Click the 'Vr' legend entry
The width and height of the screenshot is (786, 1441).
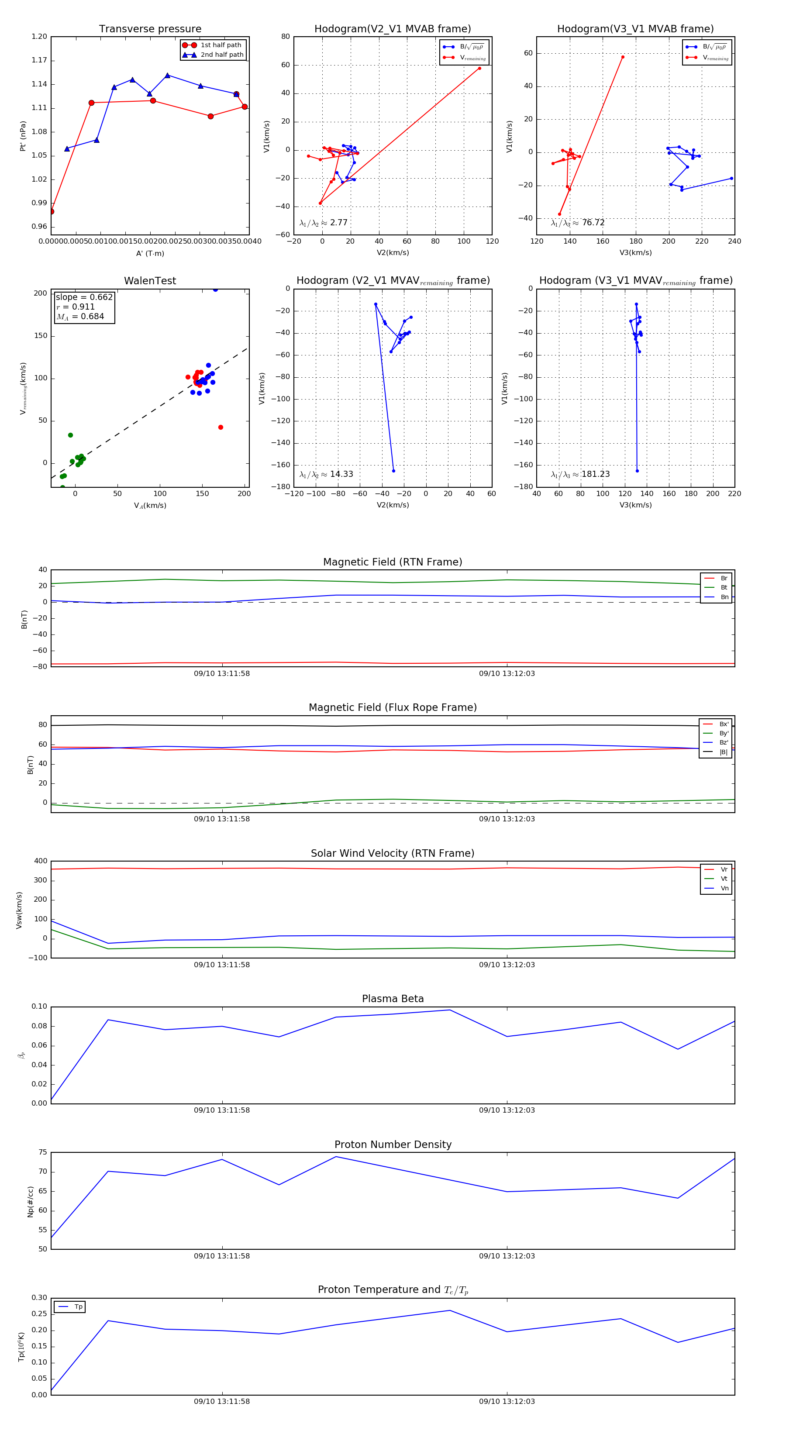point(716,869)
